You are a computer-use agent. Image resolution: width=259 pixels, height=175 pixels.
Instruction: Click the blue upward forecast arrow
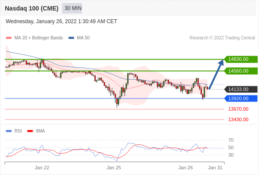(216, 74)
